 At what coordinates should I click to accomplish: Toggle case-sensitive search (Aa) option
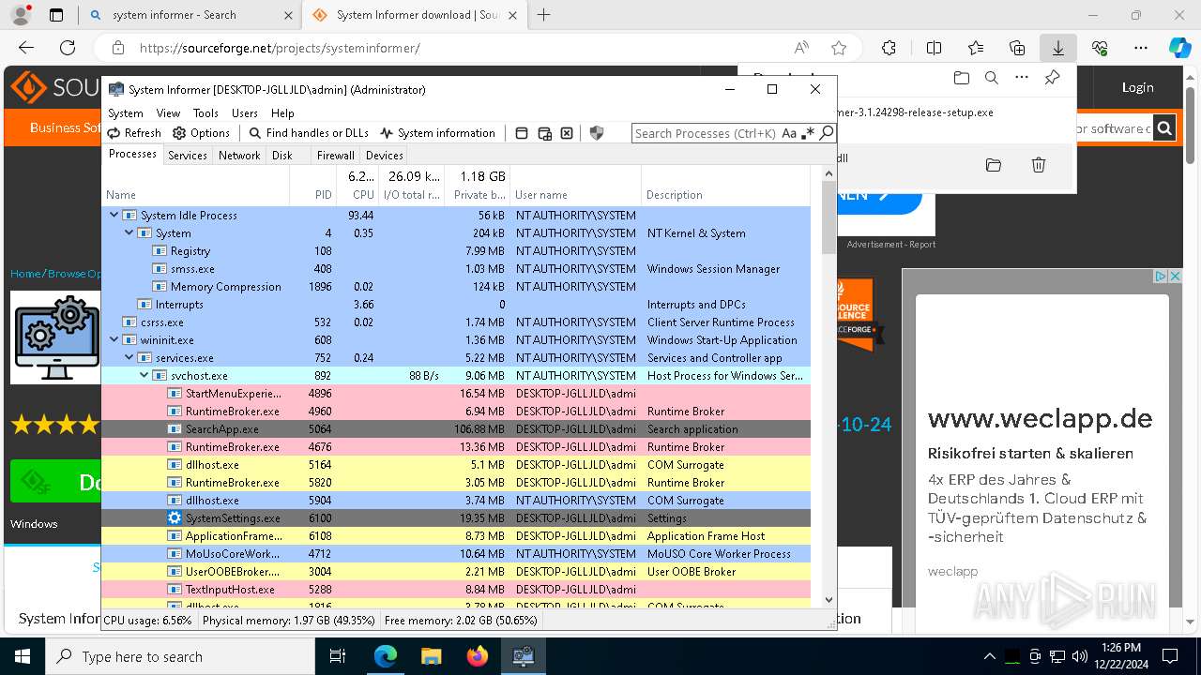(789, 133)
